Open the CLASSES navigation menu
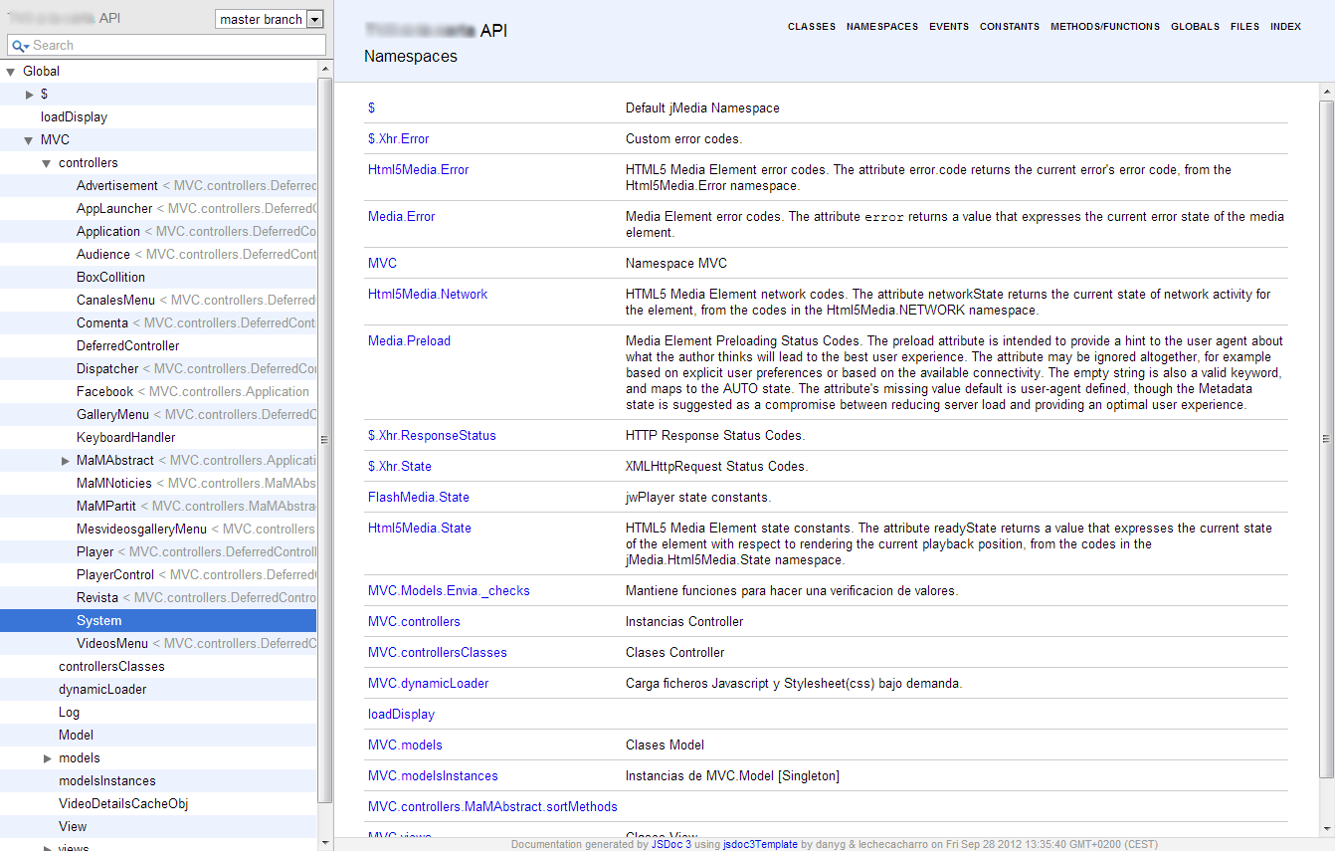The width and height of the screenshot is (1335, 851). point(811,27)
